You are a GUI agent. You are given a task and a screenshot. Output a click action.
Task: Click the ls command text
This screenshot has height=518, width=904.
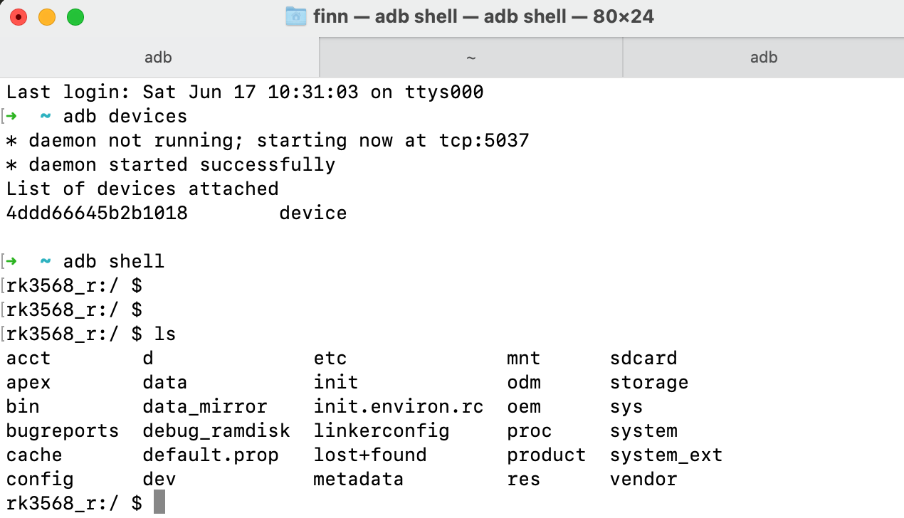tap(165, 334)
